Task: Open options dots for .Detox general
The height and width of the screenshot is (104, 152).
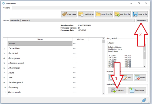Action: pos(74,58)
